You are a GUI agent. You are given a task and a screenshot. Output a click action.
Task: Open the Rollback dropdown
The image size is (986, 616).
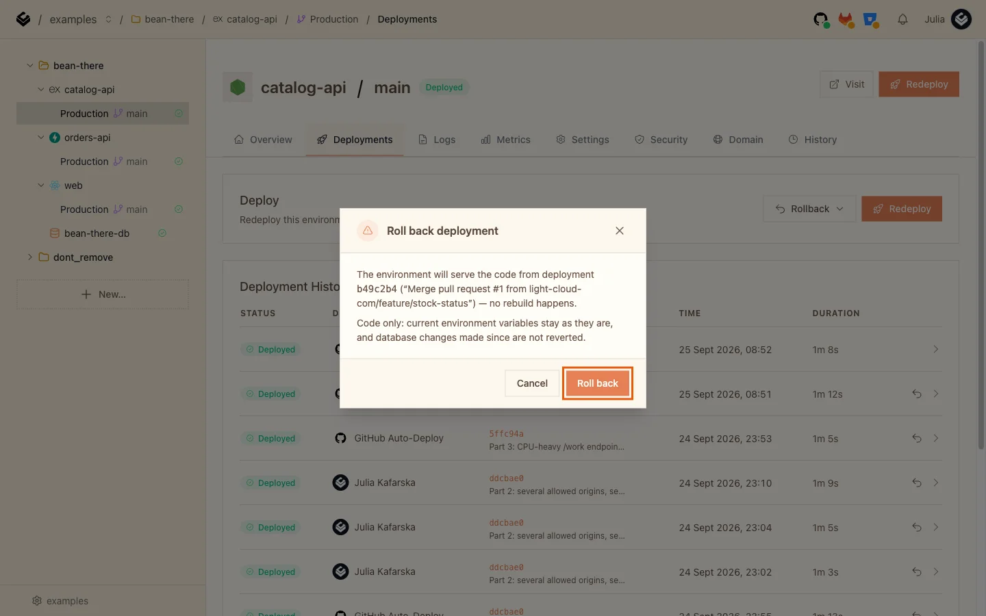809,209
